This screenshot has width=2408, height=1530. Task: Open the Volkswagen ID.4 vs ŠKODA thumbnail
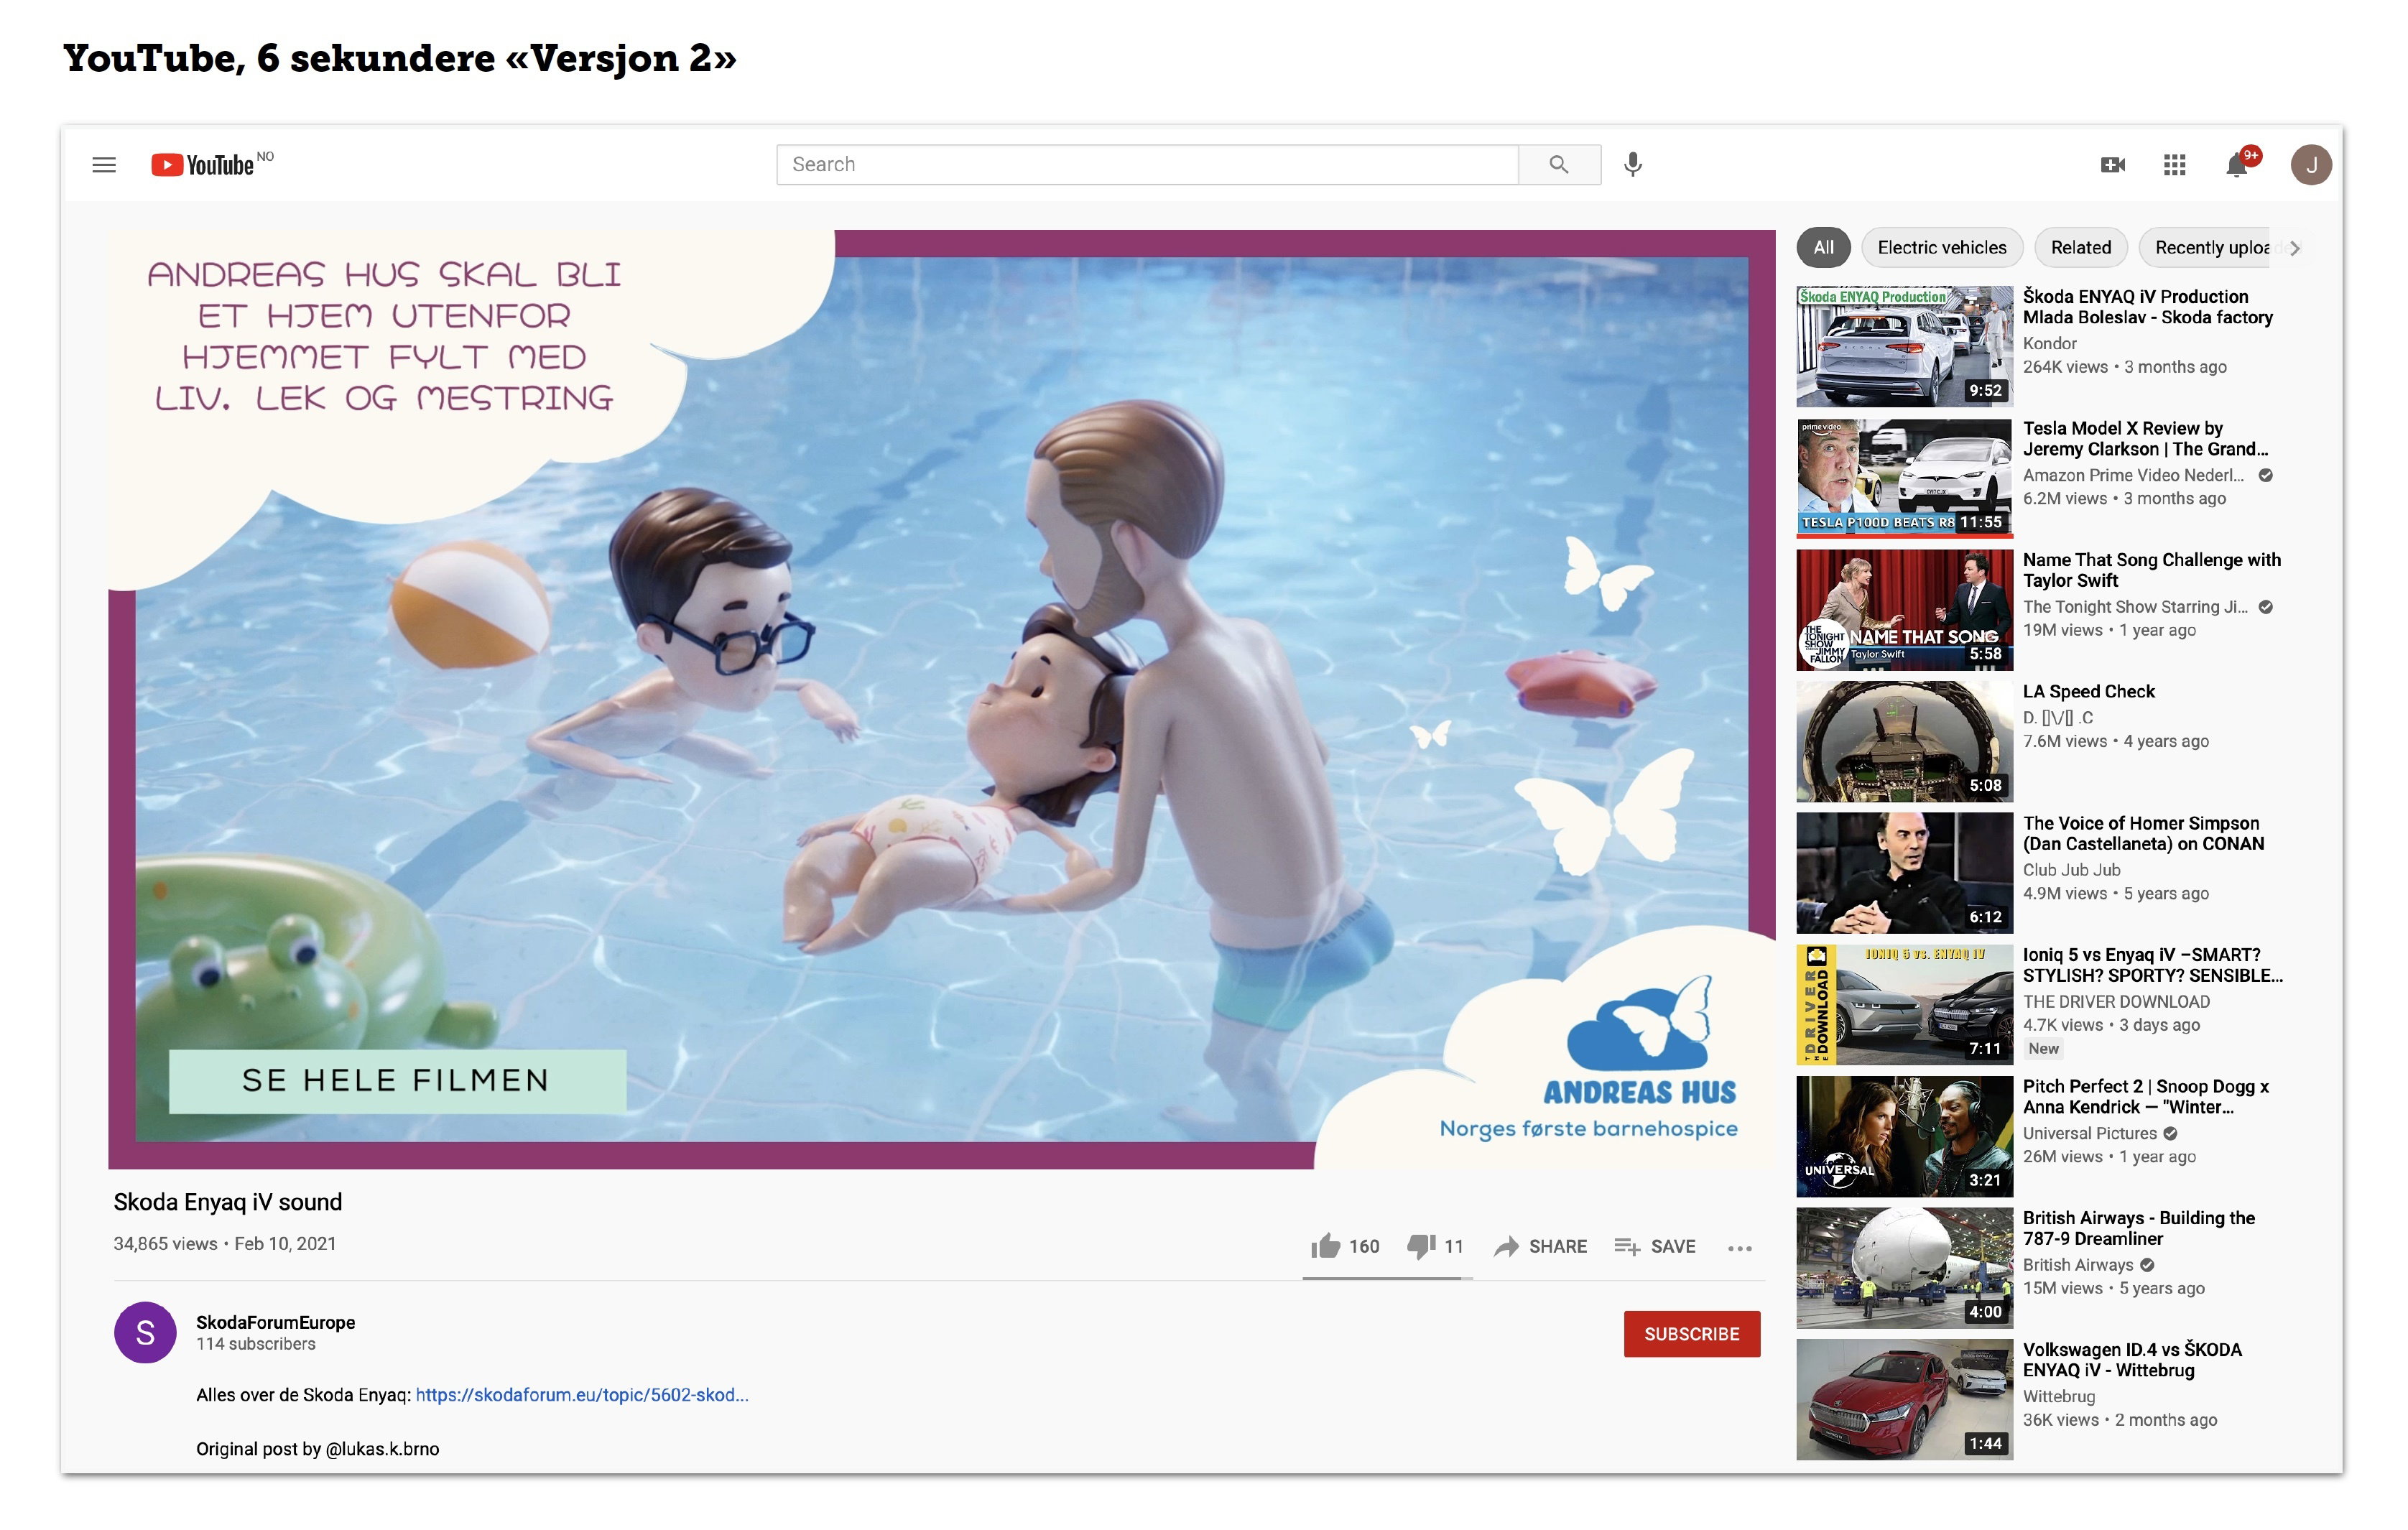(x=1904, y=1400)
